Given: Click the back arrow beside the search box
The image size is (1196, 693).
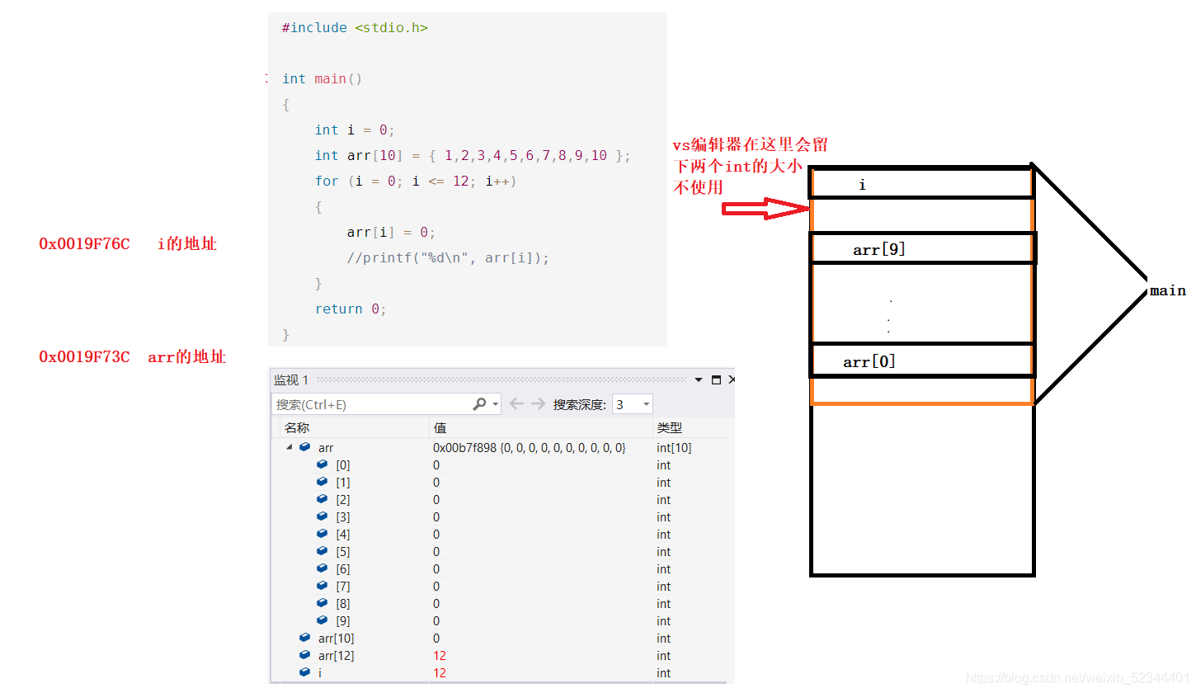Looking at the screenshot, I should [x=517, y=403].
